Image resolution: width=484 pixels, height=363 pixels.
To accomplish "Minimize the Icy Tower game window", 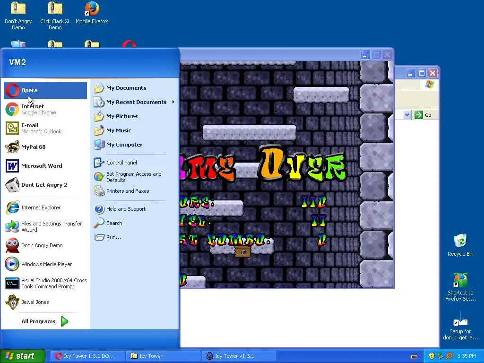I will tap(365, 55).
